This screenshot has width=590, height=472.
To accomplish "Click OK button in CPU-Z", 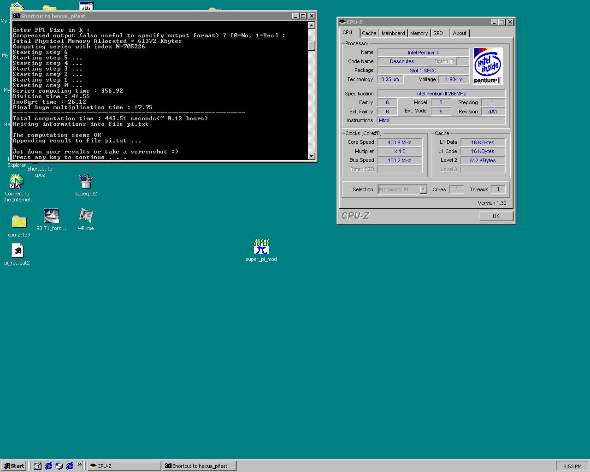I will (496, 216).
